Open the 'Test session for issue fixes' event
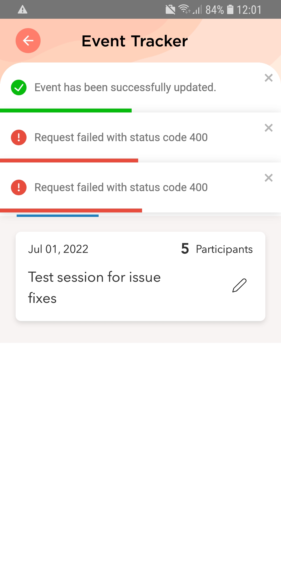281x578 pixels. (x=94, y=287)
